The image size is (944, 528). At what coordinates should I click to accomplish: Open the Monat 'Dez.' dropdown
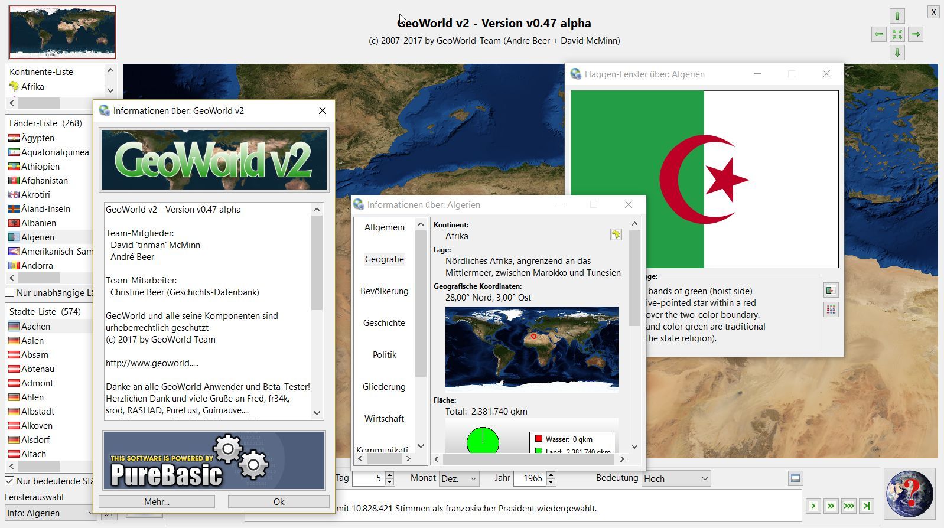coord(459,478)
